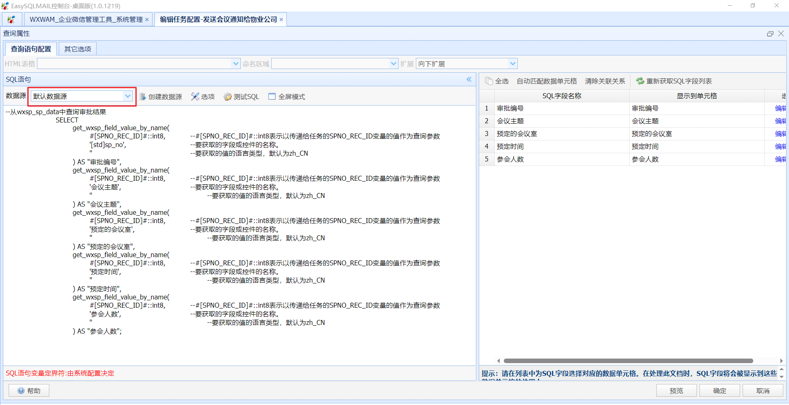
Task: Close the 编辑任务配置 tab
Action: (281, 20)
